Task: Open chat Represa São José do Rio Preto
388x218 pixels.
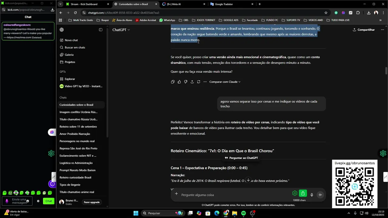Action: (x=78, y=148)
